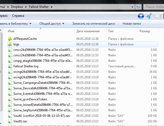This screenshot has height=126, width=164.
Task: Select Vault1 conflict .sav file icon
Action: pos(10,116)
